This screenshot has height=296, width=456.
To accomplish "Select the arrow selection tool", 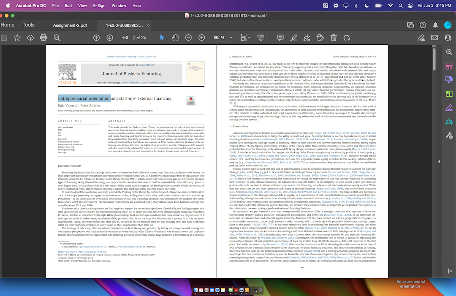I will (162, 38).
